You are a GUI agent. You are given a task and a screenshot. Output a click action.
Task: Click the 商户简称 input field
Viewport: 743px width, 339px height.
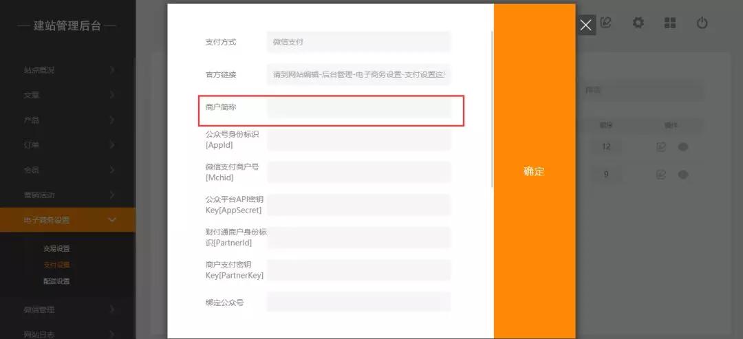[358, 108]
